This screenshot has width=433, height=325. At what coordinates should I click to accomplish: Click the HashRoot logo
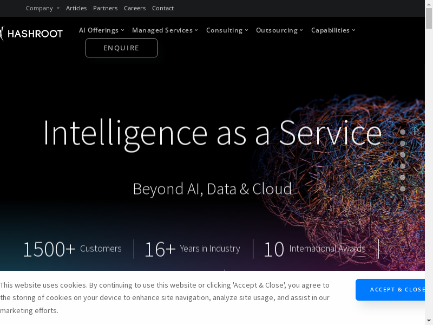coord(31,34)
